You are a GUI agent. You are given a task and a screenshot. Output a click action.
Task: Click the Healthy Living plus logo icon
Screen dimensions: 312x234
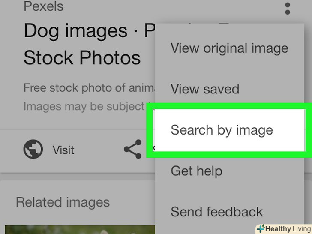pos(260,229)
